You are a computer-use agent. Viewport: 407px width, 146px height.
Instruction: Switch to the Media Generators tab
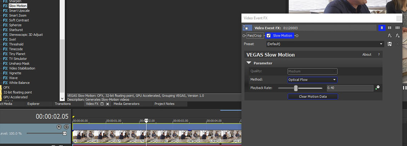click(x=126, y=104)
